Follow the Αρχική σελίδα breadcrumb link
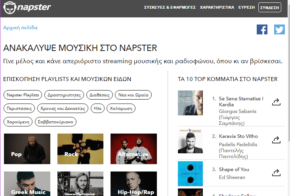The height and width of the screenshot is (196, 290). pos(20,28)
